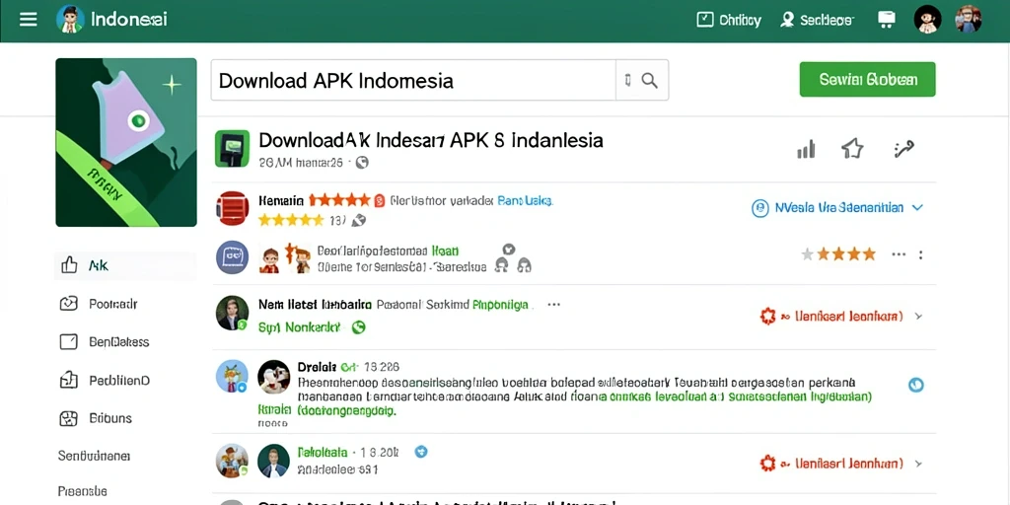Click the Palolata username
This screenshot has height=505, width=1010.
point(323,452)
